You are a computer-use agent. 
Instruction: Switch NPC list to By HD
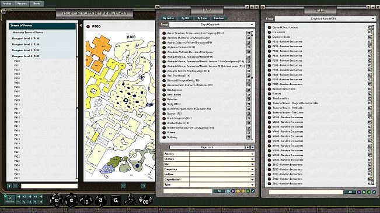[185, 18]
